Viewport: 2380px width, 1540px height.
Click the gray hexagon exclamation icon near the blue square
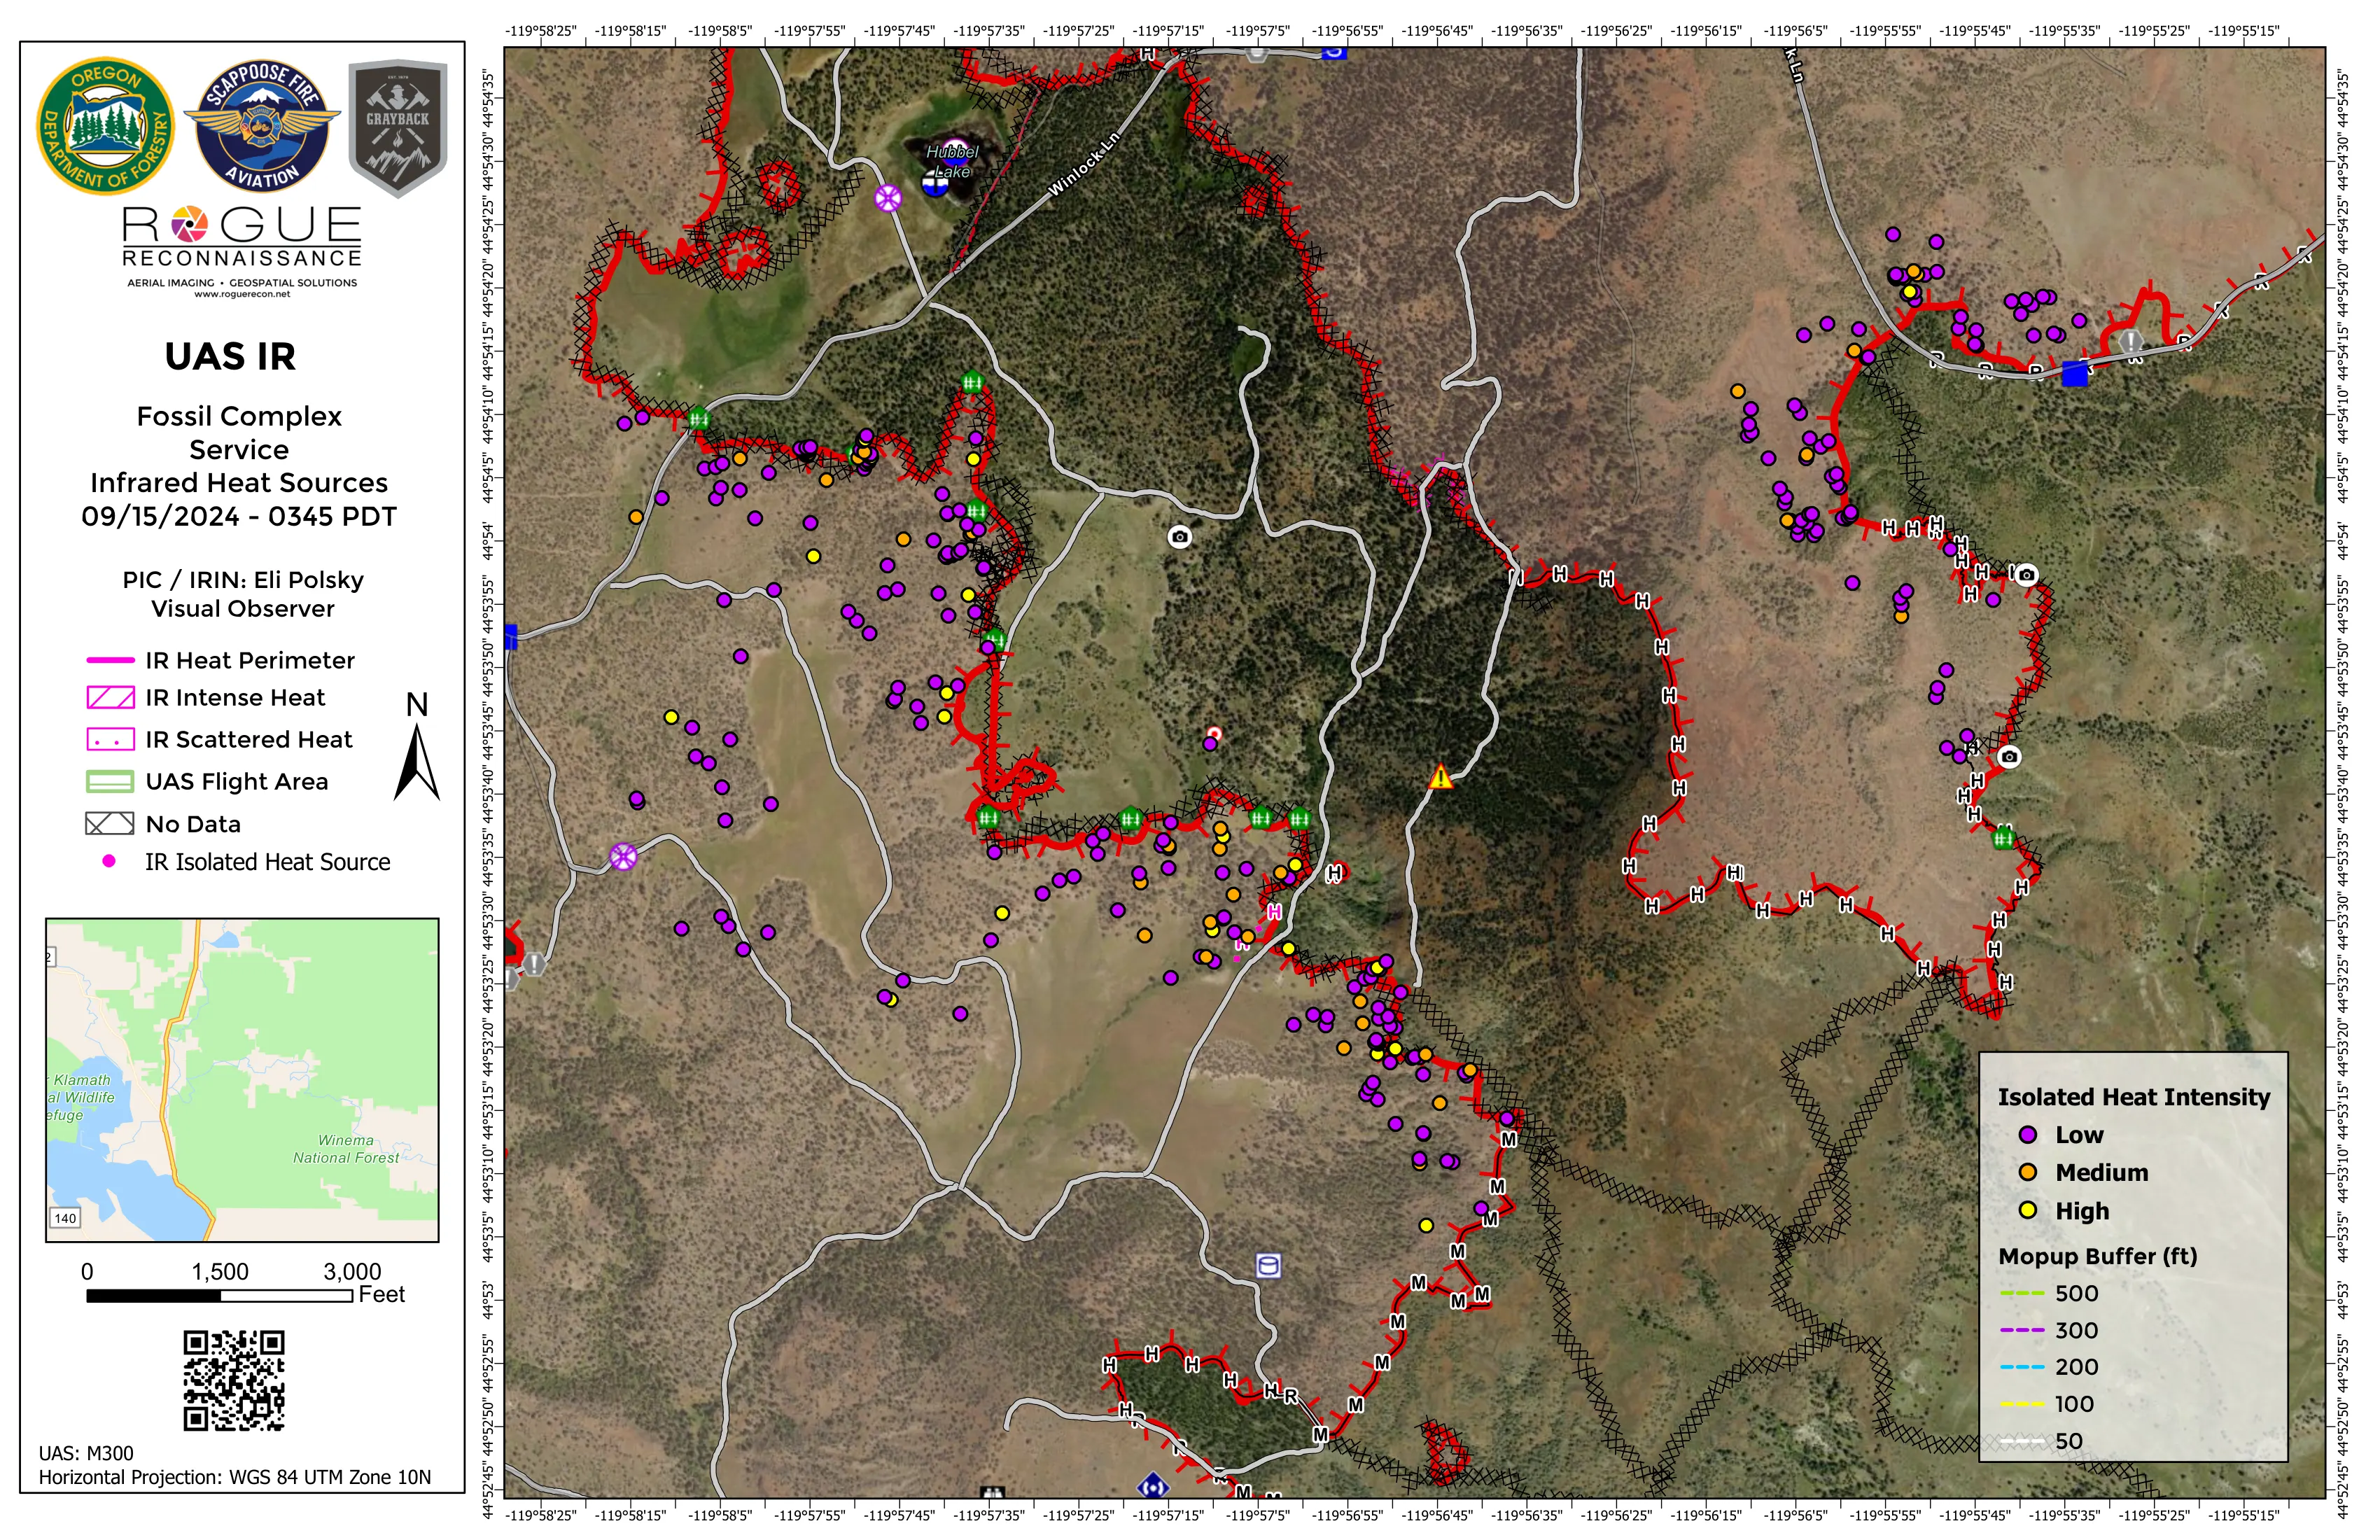2131,342
